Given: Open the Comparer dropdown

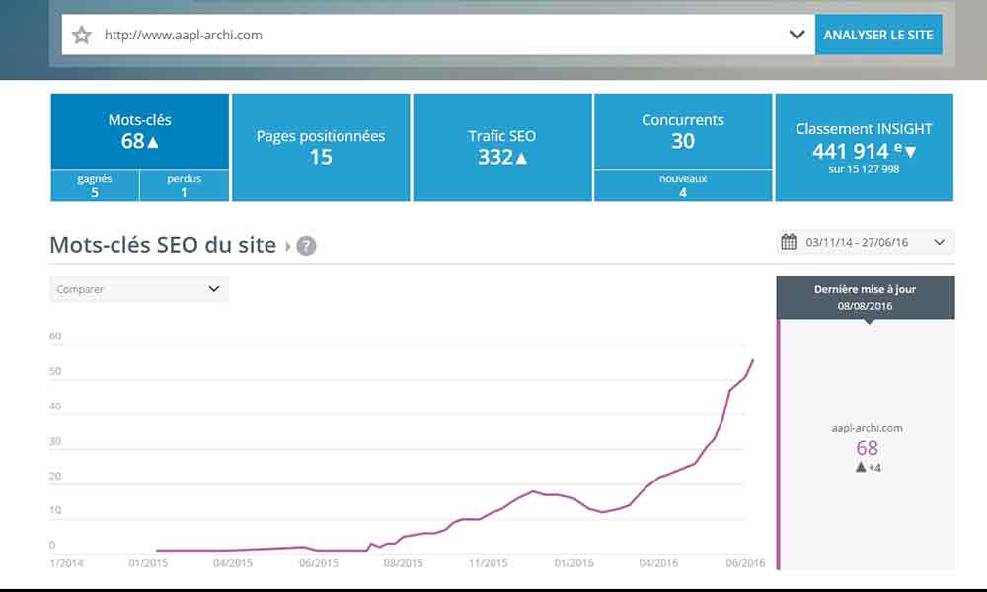Looking at the screenshot, I should pos(138,289).
